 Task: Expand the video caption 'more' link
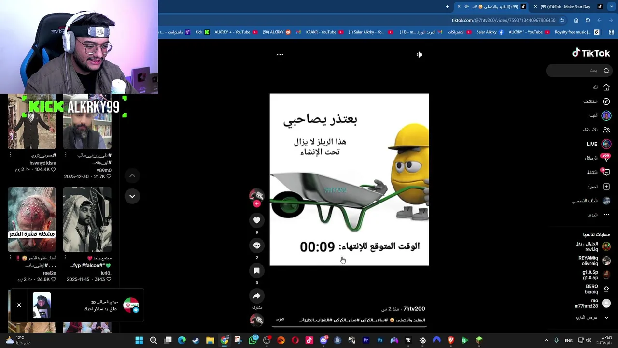280,320
